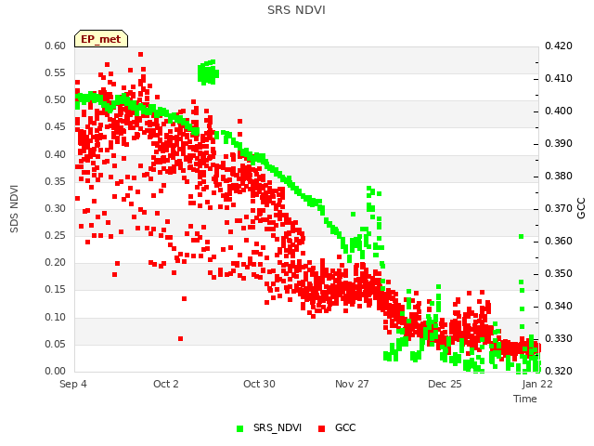Click the 0.00 left axis value

point(56,371)
